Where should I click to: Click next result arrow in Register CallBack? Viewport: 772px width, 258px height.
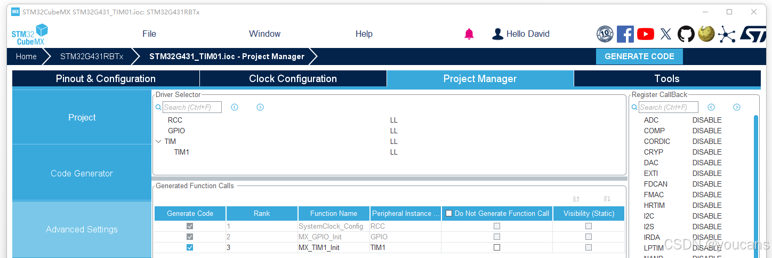pos(736,107)
